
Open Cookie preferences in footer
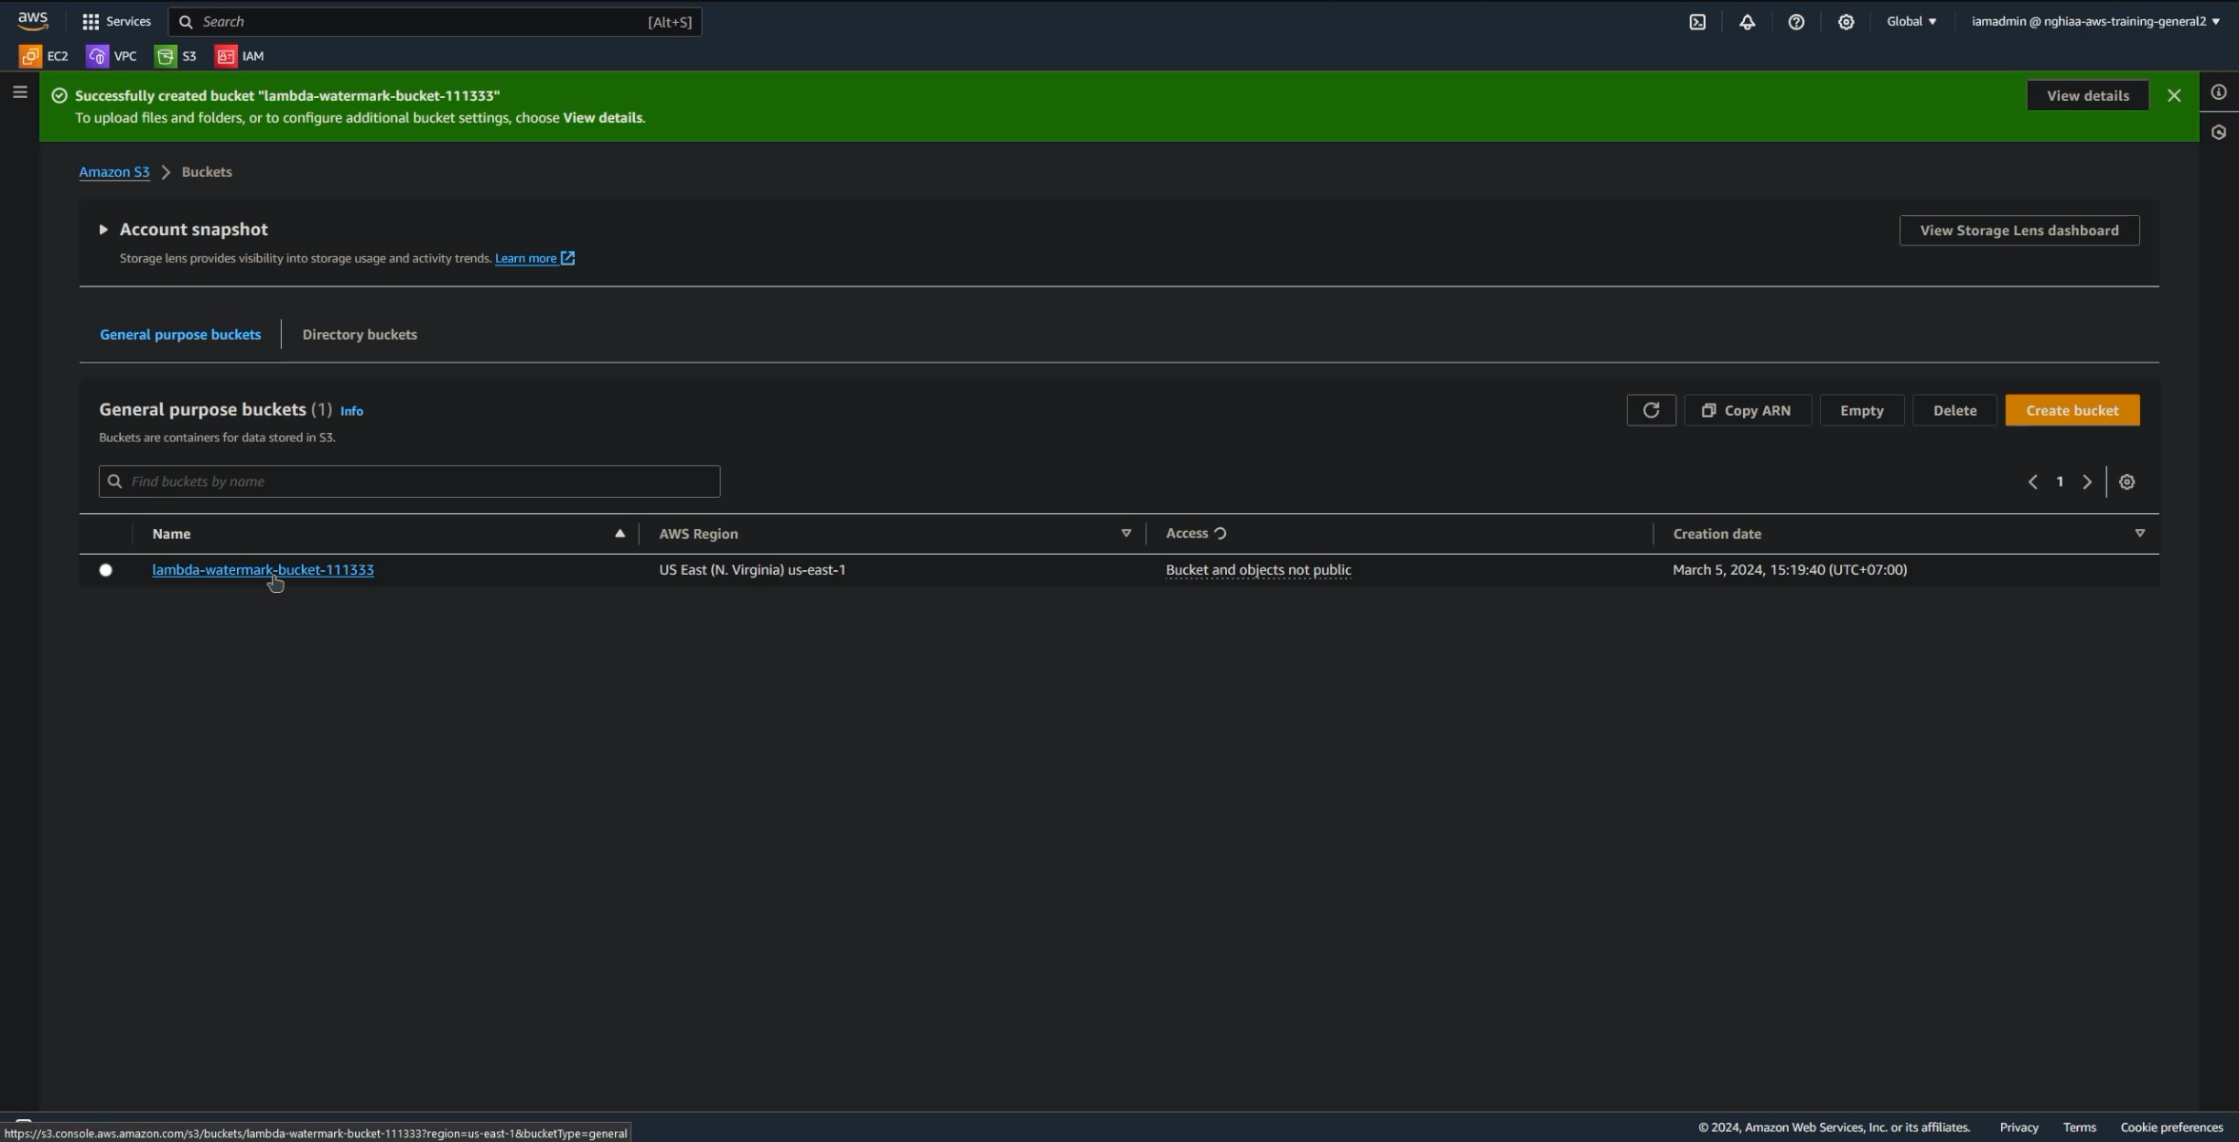pos(2171,1128)
